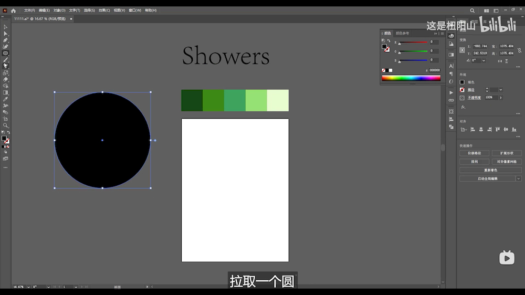Click the rainbow color spectrum bar
This screenshot has width=525, height=295.
click(x=411, y=78)
